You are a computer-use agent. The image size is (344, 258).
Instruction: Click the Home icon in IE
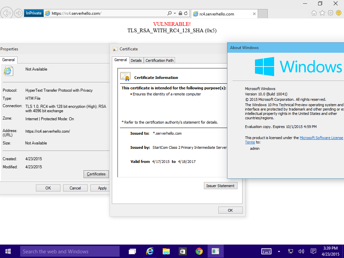[x=314, y=13]
